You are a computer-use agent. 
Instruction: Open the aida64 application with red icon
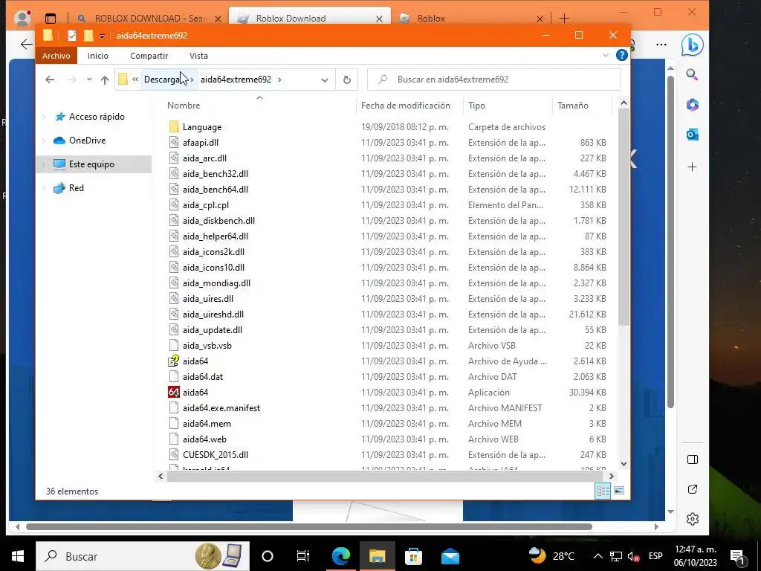tap(174, 392)
